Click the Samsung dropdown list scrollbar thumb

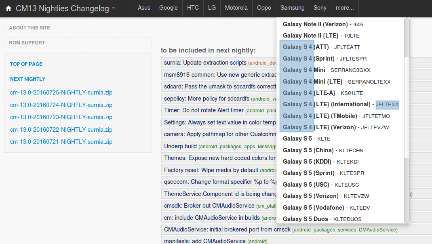coord(407,107)
